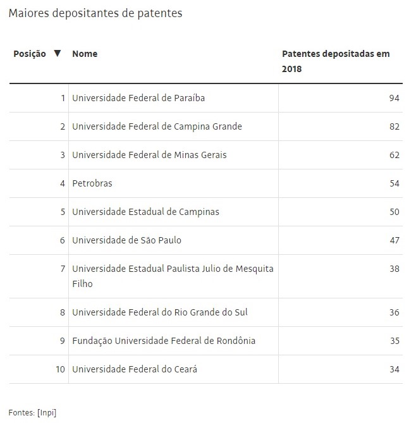The image size is (416, 423).
Task: Click the patent count value 54
Action: pos(395,183)
